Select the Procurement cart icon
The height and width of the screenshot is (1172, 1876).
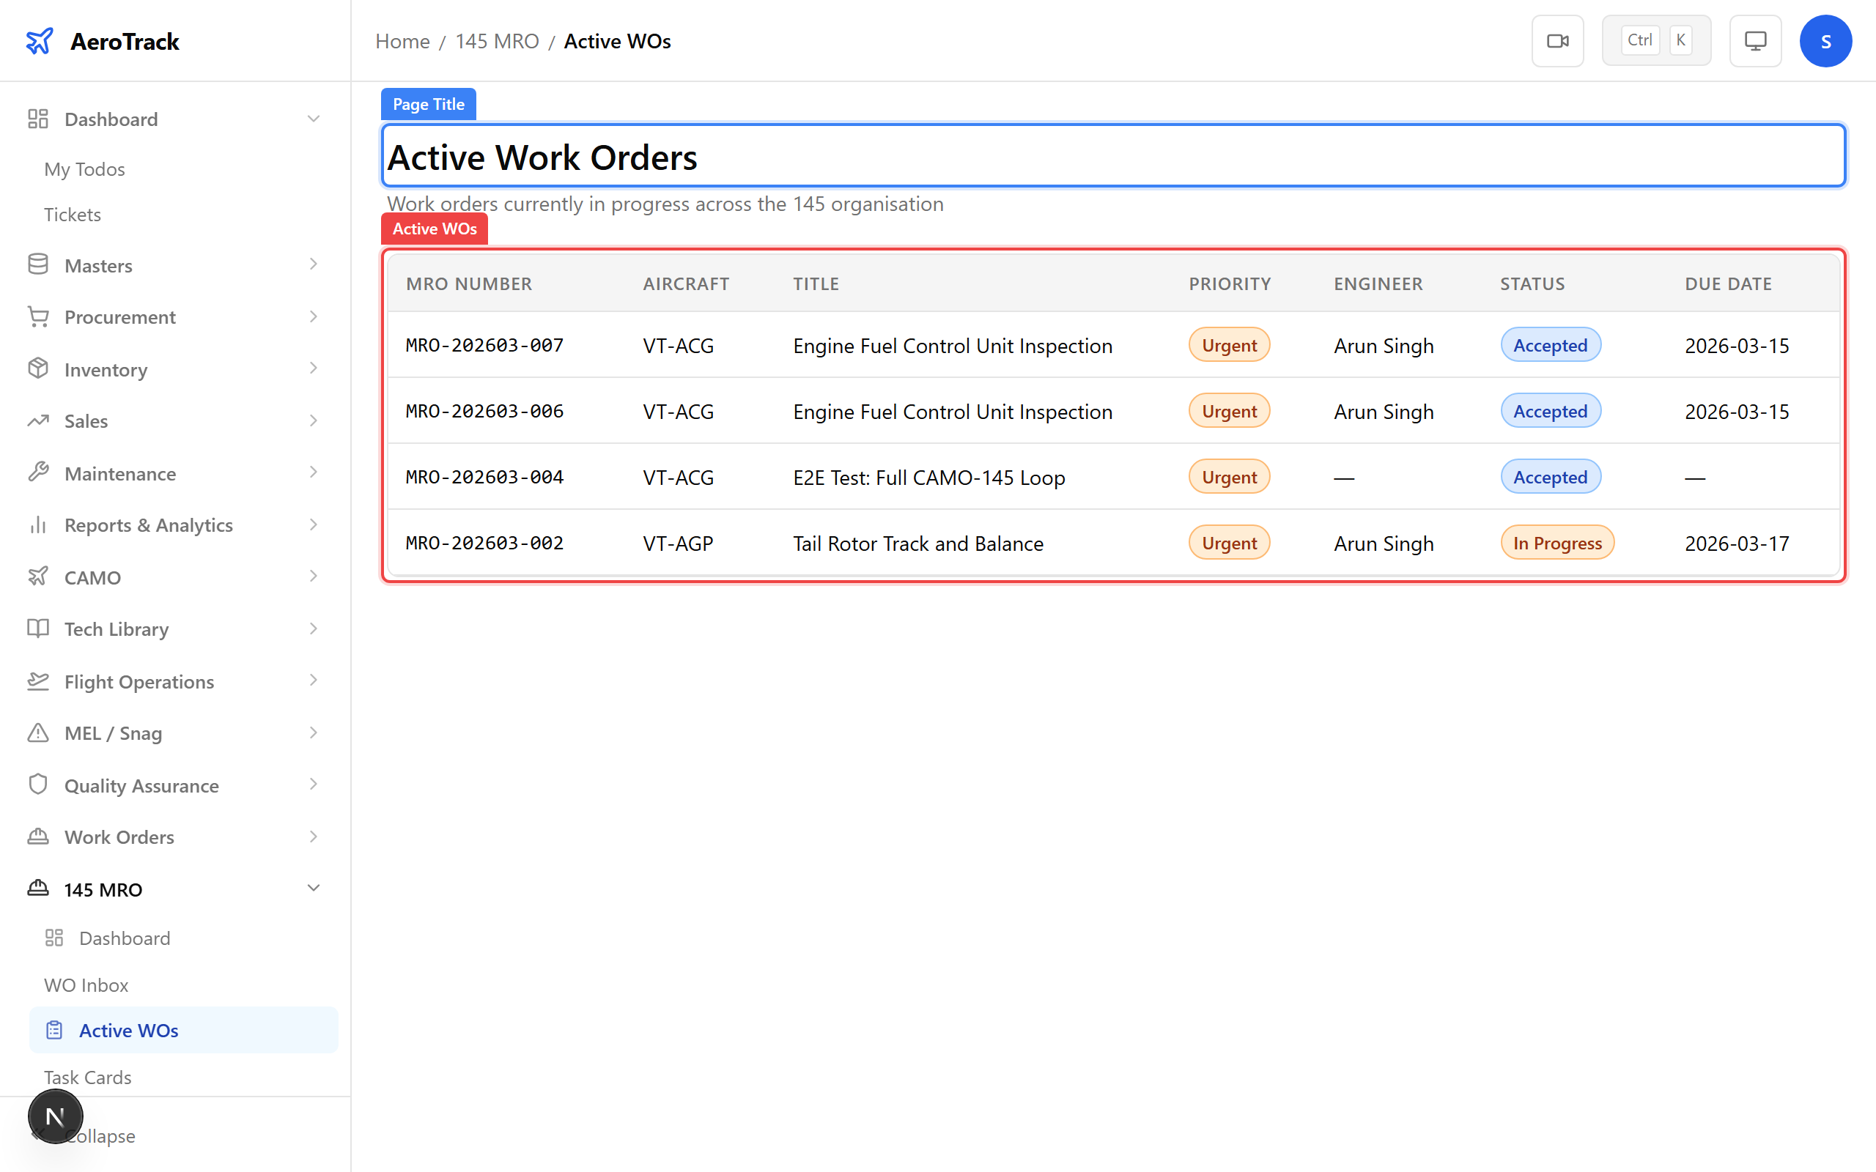click(x=37, y=316)
